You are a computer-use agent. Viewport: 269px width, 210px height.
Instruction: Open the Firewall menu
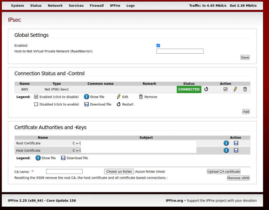(97, 5)
